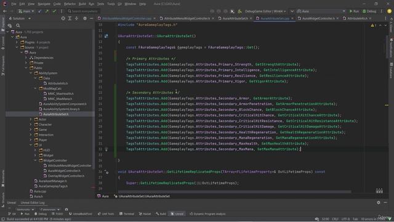Image resolution: width=394 pixels, height=222 pixels.
Task: Switch to AuraWidgetController.h tab
Action: [x=318, y=18]
